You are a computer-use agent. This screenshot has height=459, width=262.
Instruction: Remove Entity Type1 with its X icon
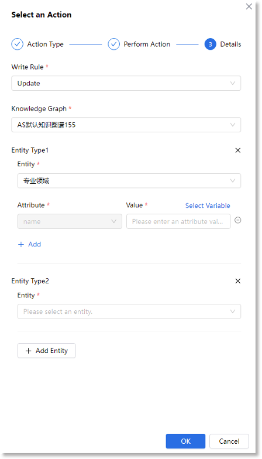click(238, 150)
